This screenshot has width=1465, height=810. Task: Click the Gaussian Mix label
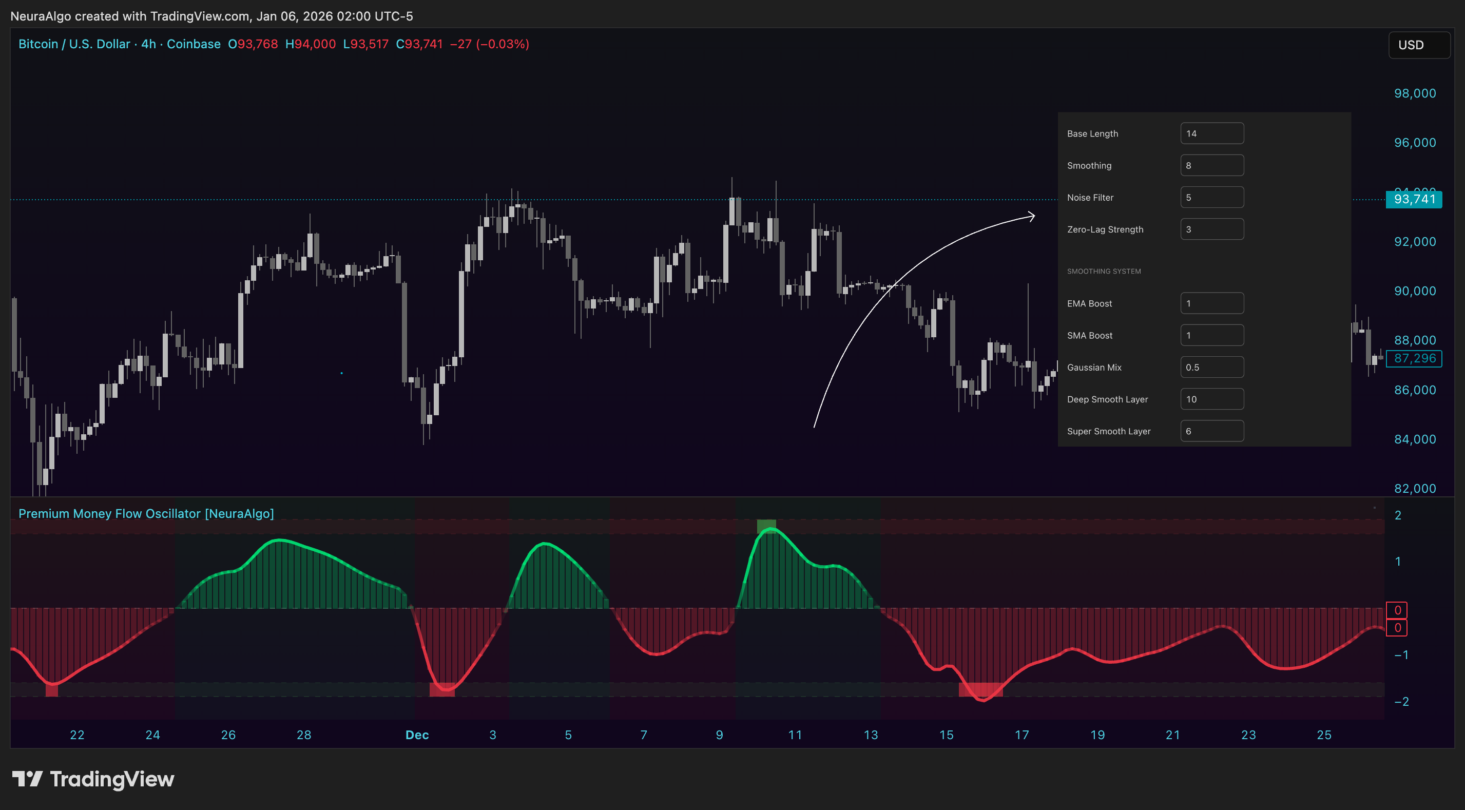pyautogui.click(x=1094, y=368)
